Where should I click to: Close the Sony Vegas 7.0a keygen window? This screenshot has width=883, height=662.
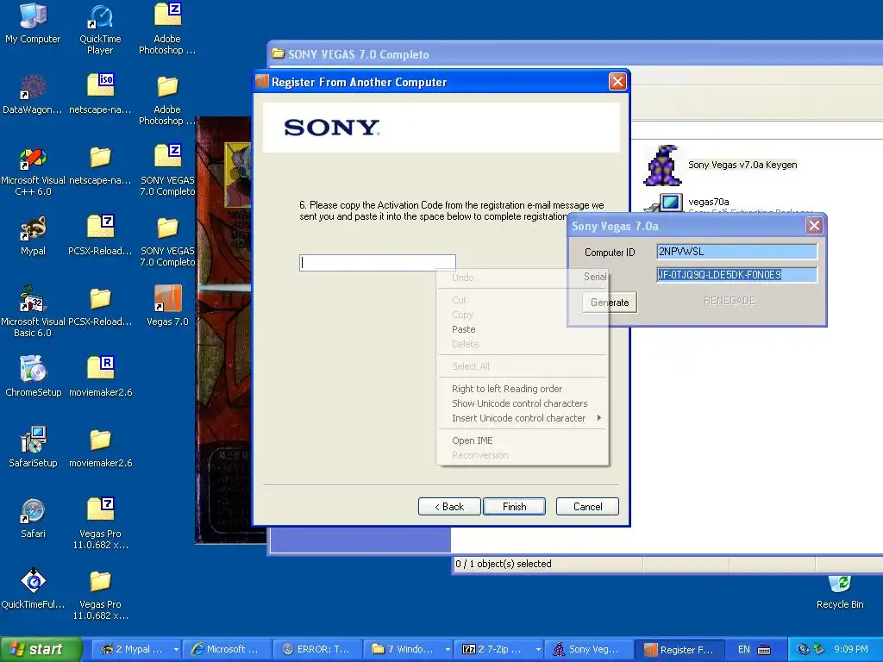(x=814, y=226)
